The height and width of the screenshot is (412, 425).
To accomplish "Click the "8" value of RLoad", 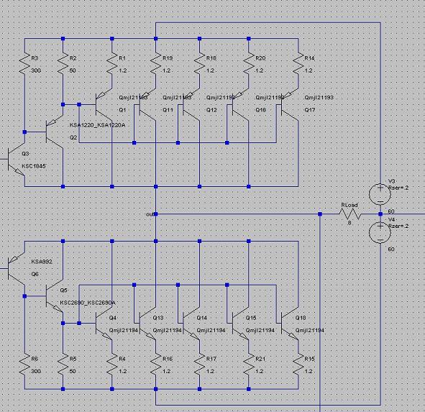I will point(349,223).
